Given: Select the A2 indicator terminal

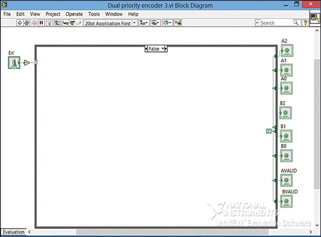Looking at the screenshot, I should pyautogui.click(x=286, y=51).
